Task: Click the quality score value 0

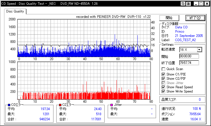Action: coord(200,100)
